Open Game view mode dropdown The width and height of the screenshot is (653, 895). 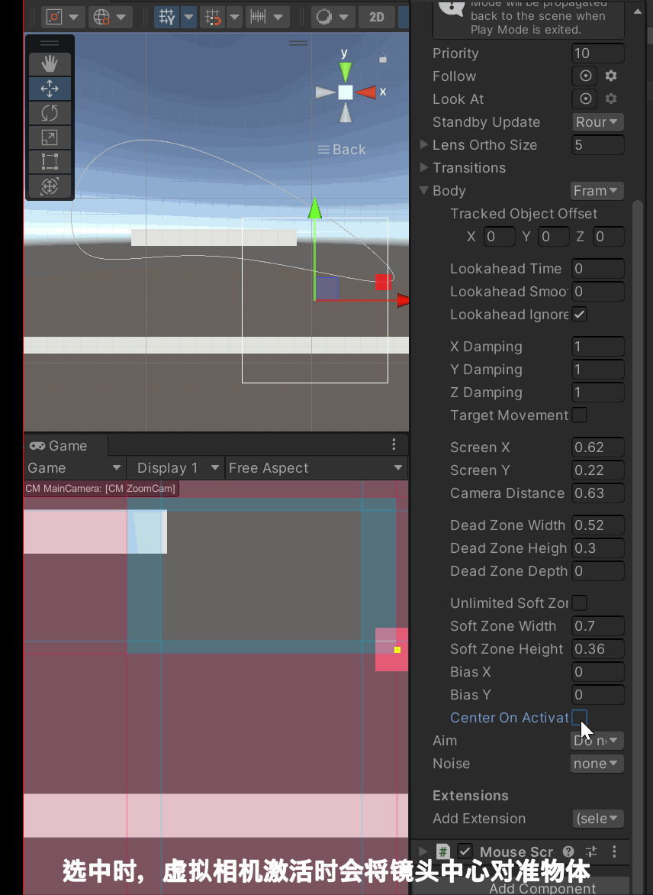point(74,468)
